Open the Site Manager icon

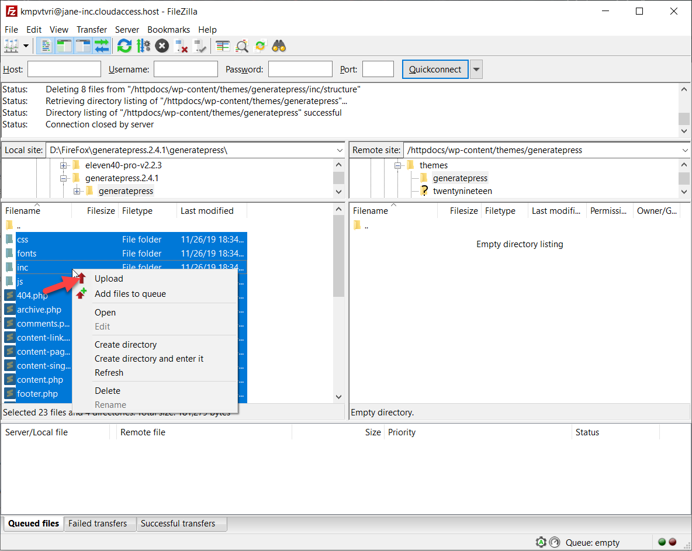(11, 46)
